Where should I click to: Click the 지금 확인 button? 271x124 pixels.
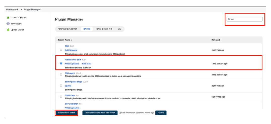pyautogui.click(x=161, y=113)
